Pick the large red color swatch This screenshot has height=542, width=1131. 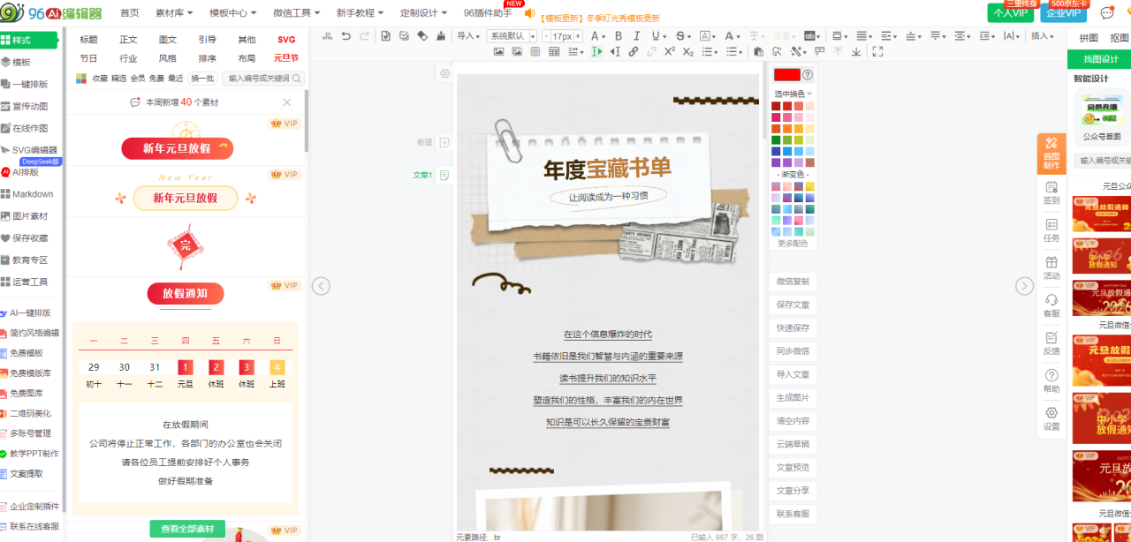pyautogui.click(x=786, y=75)
